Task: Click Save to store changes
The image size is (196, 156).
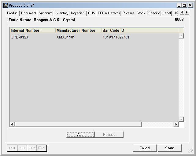Action: 169,148
